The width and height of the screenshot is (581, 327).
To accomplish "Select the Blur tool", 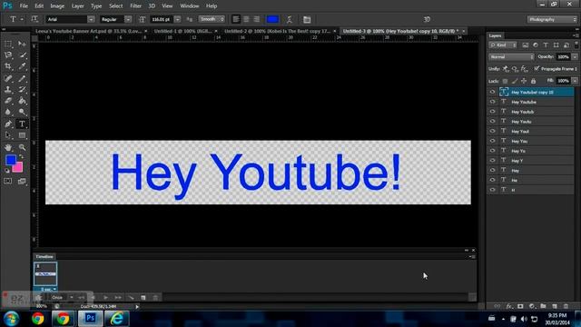I will tap(8, 112).
